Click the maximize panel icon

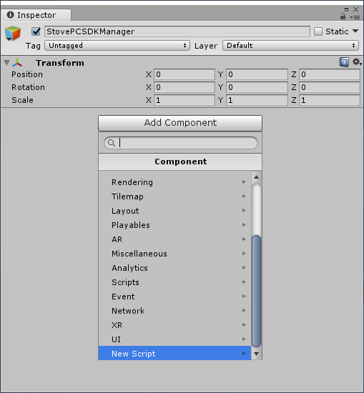pyautogui.click(x=346, y=9)
